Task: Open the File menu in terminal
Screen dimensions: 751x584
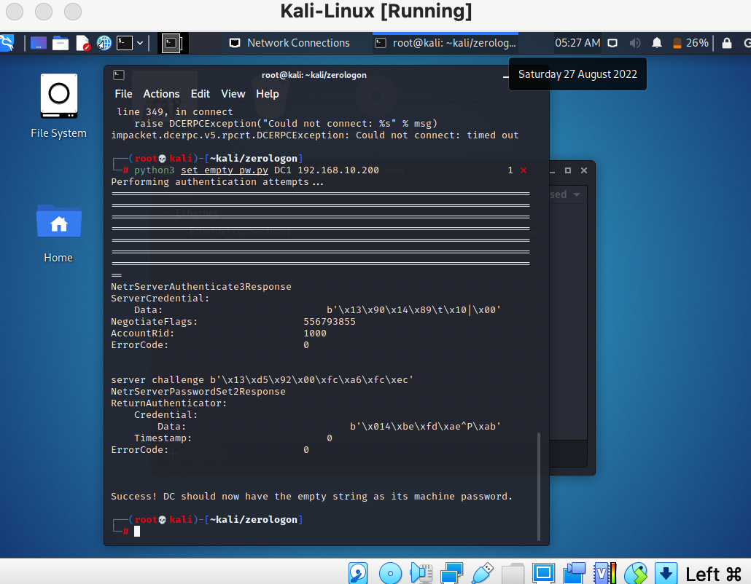Action: click(x=123, y=94)
